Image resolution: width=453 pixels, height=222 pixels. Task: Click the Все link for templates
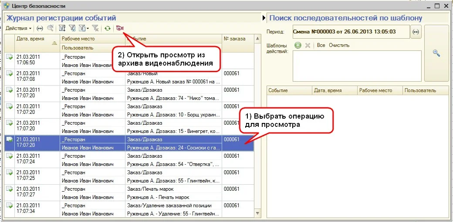coord(321,45)
